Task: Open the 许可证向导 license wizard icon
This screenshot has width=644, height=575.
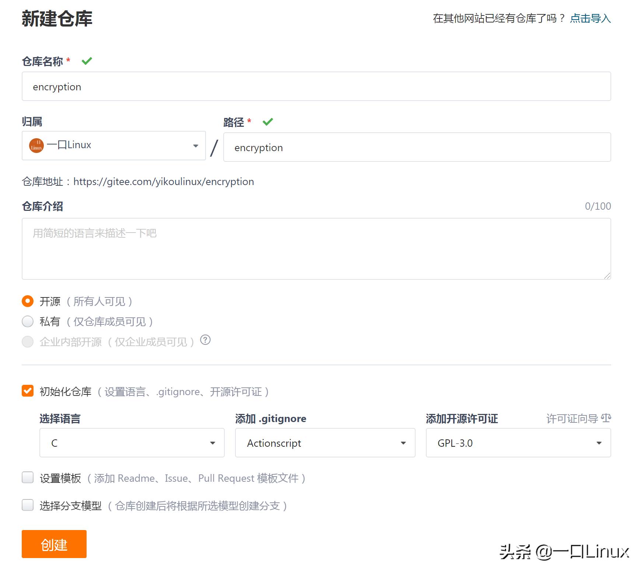Action: tap(606, 418)
